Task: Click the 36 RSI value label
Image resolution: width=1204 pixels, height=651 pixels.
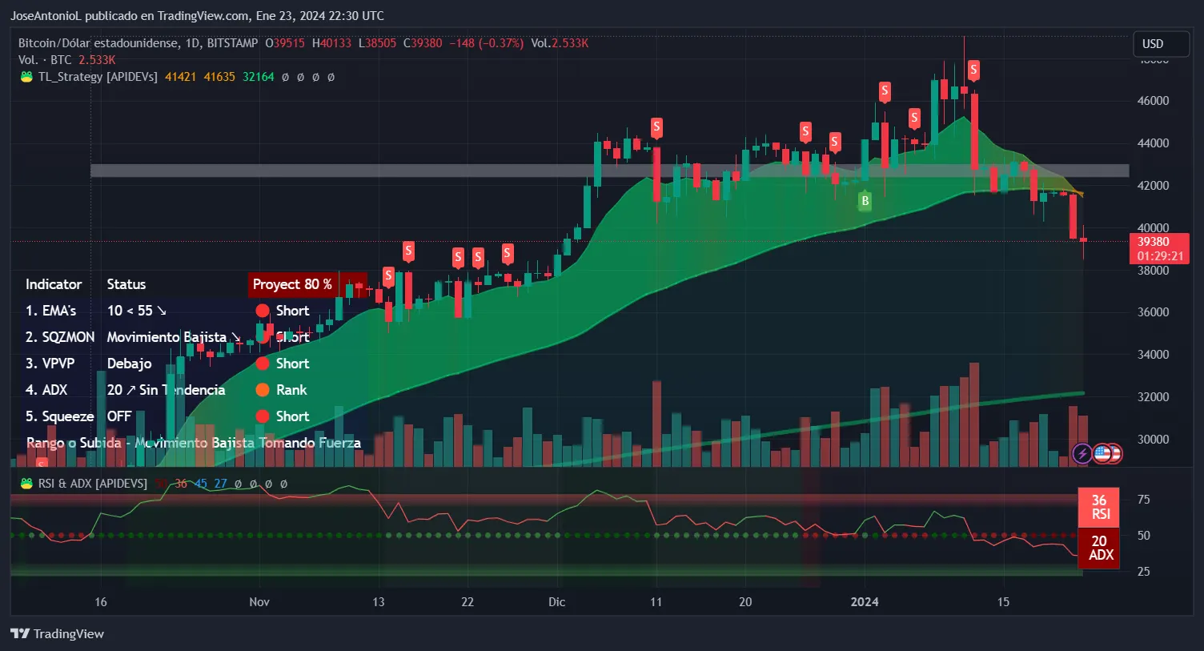Action: pos(1100,507)
